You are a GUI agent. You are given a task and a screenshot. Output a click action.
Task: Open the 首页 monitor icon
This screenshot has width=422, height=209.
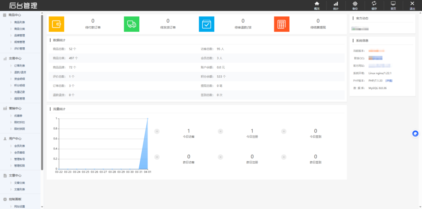[393, 3]
